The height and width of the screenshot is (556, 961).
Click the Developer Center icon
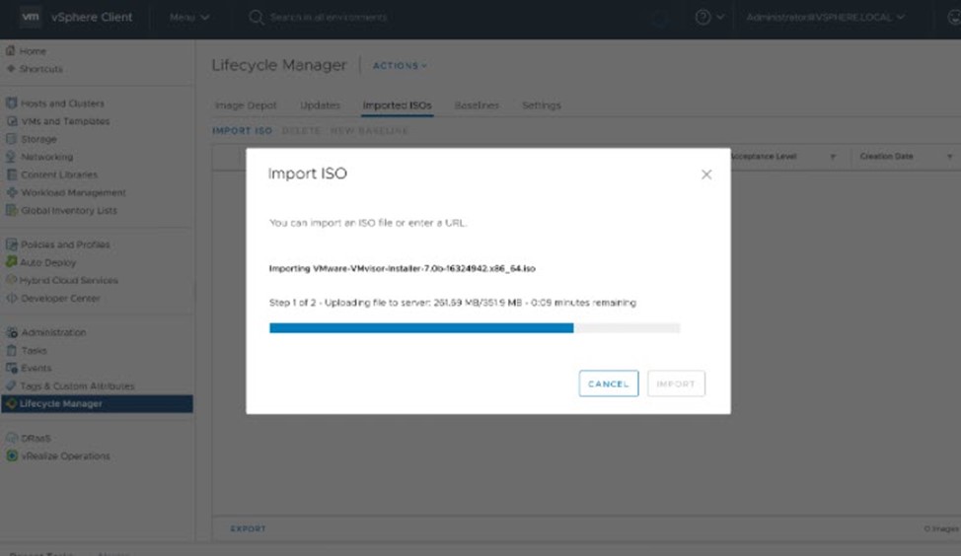point(11,298)
